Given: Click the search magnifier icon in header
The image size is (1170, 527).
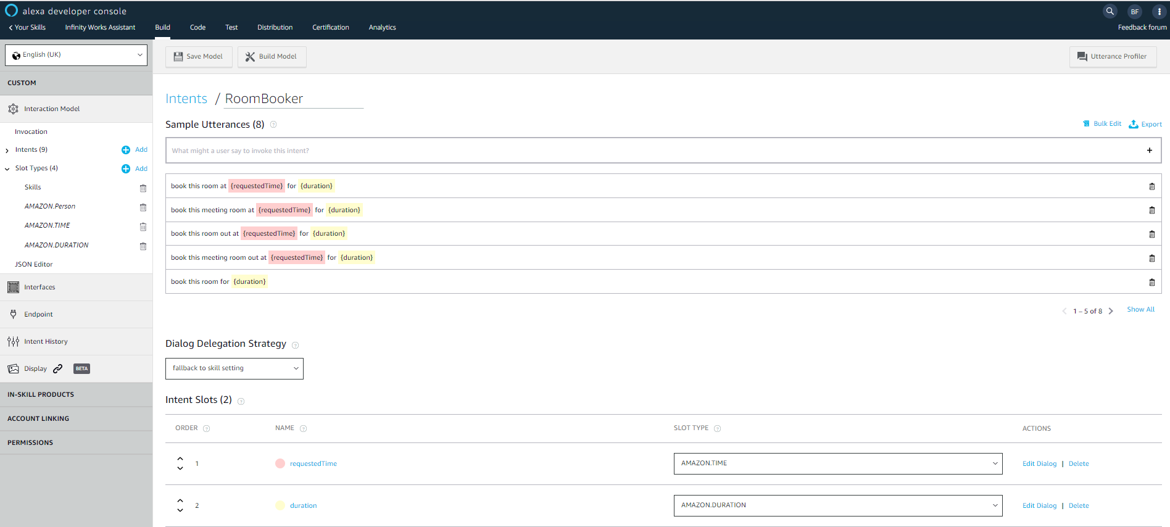Looking at the screenshot, I should (x=1110, y=11).
